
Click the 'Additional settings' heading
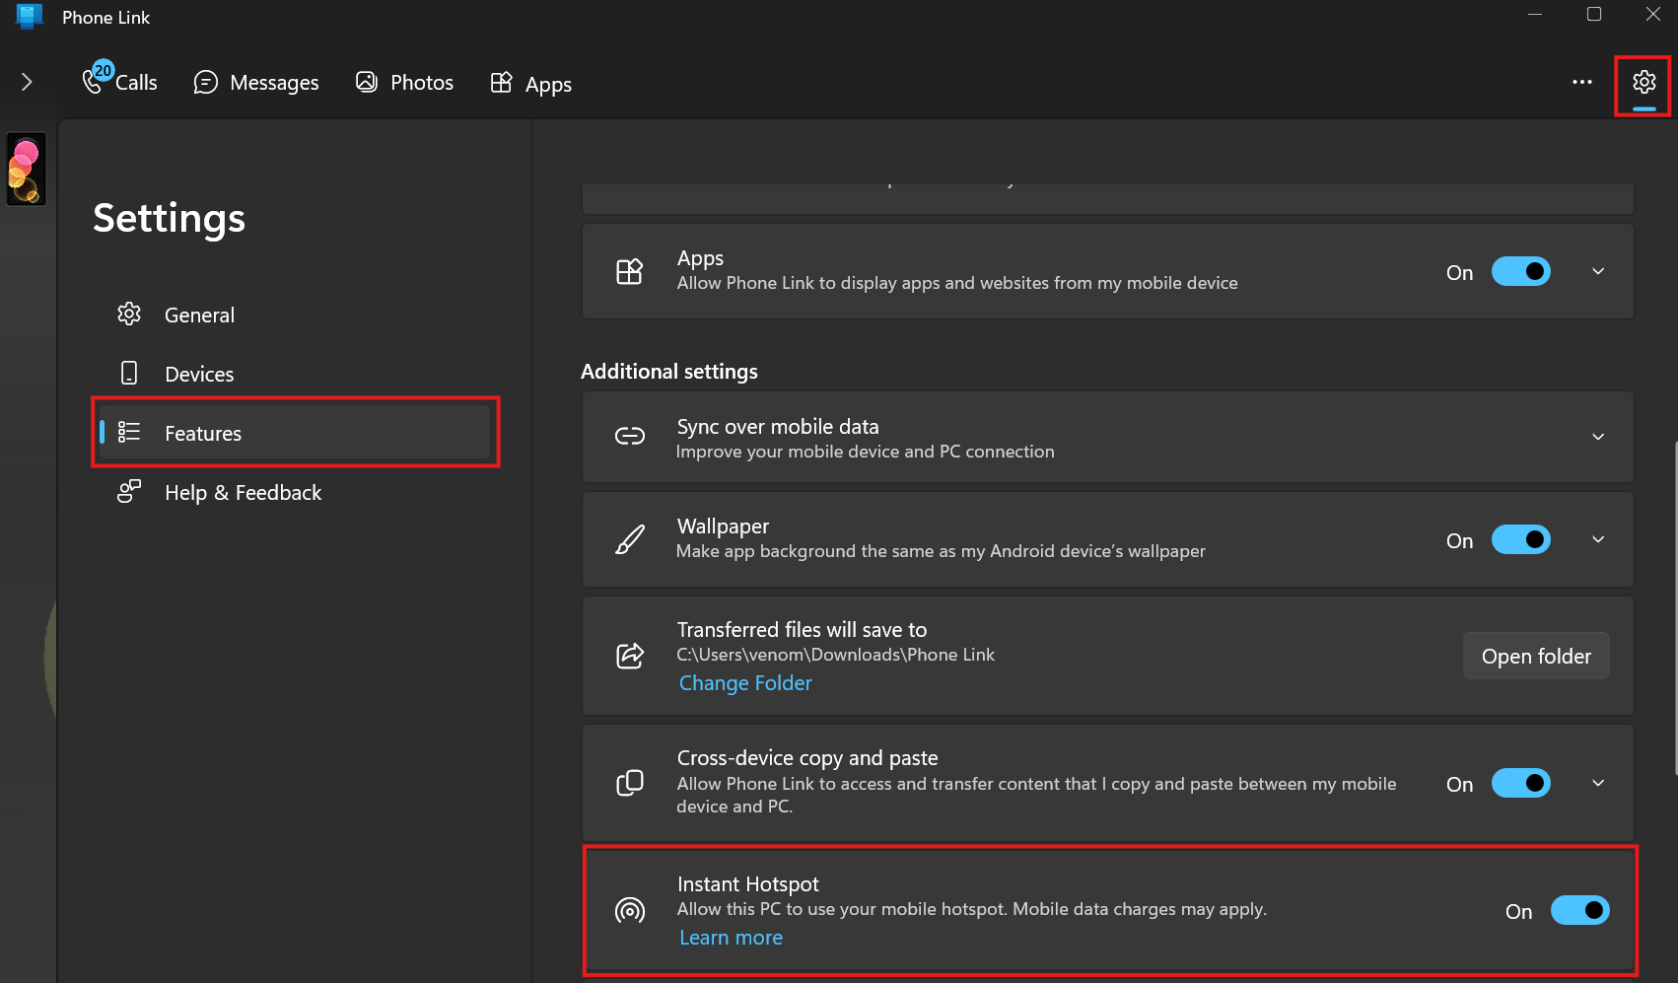pos(669,372)
